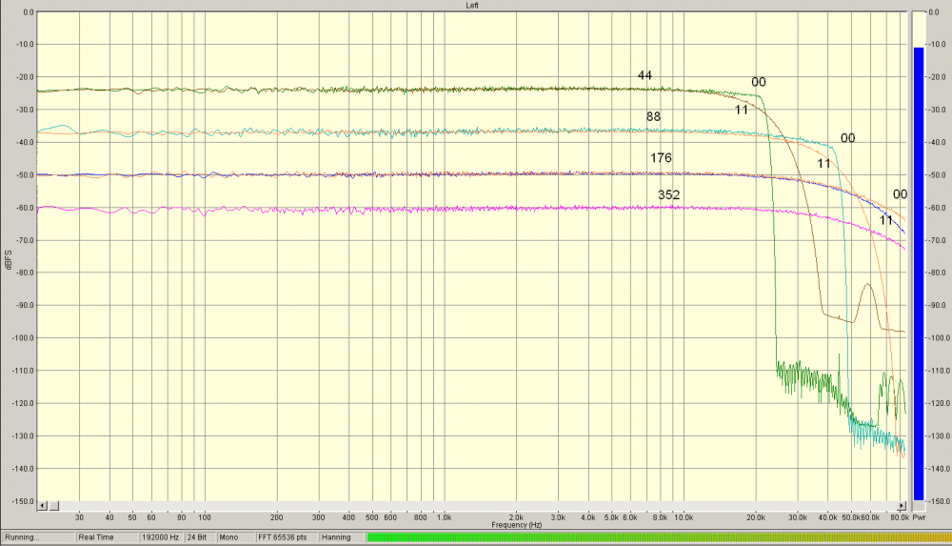The width and height of the screenshot is (952, 546).
Task: Click the horizontal scrollbar thumb below the plot
Action: (x=53, y=506)
